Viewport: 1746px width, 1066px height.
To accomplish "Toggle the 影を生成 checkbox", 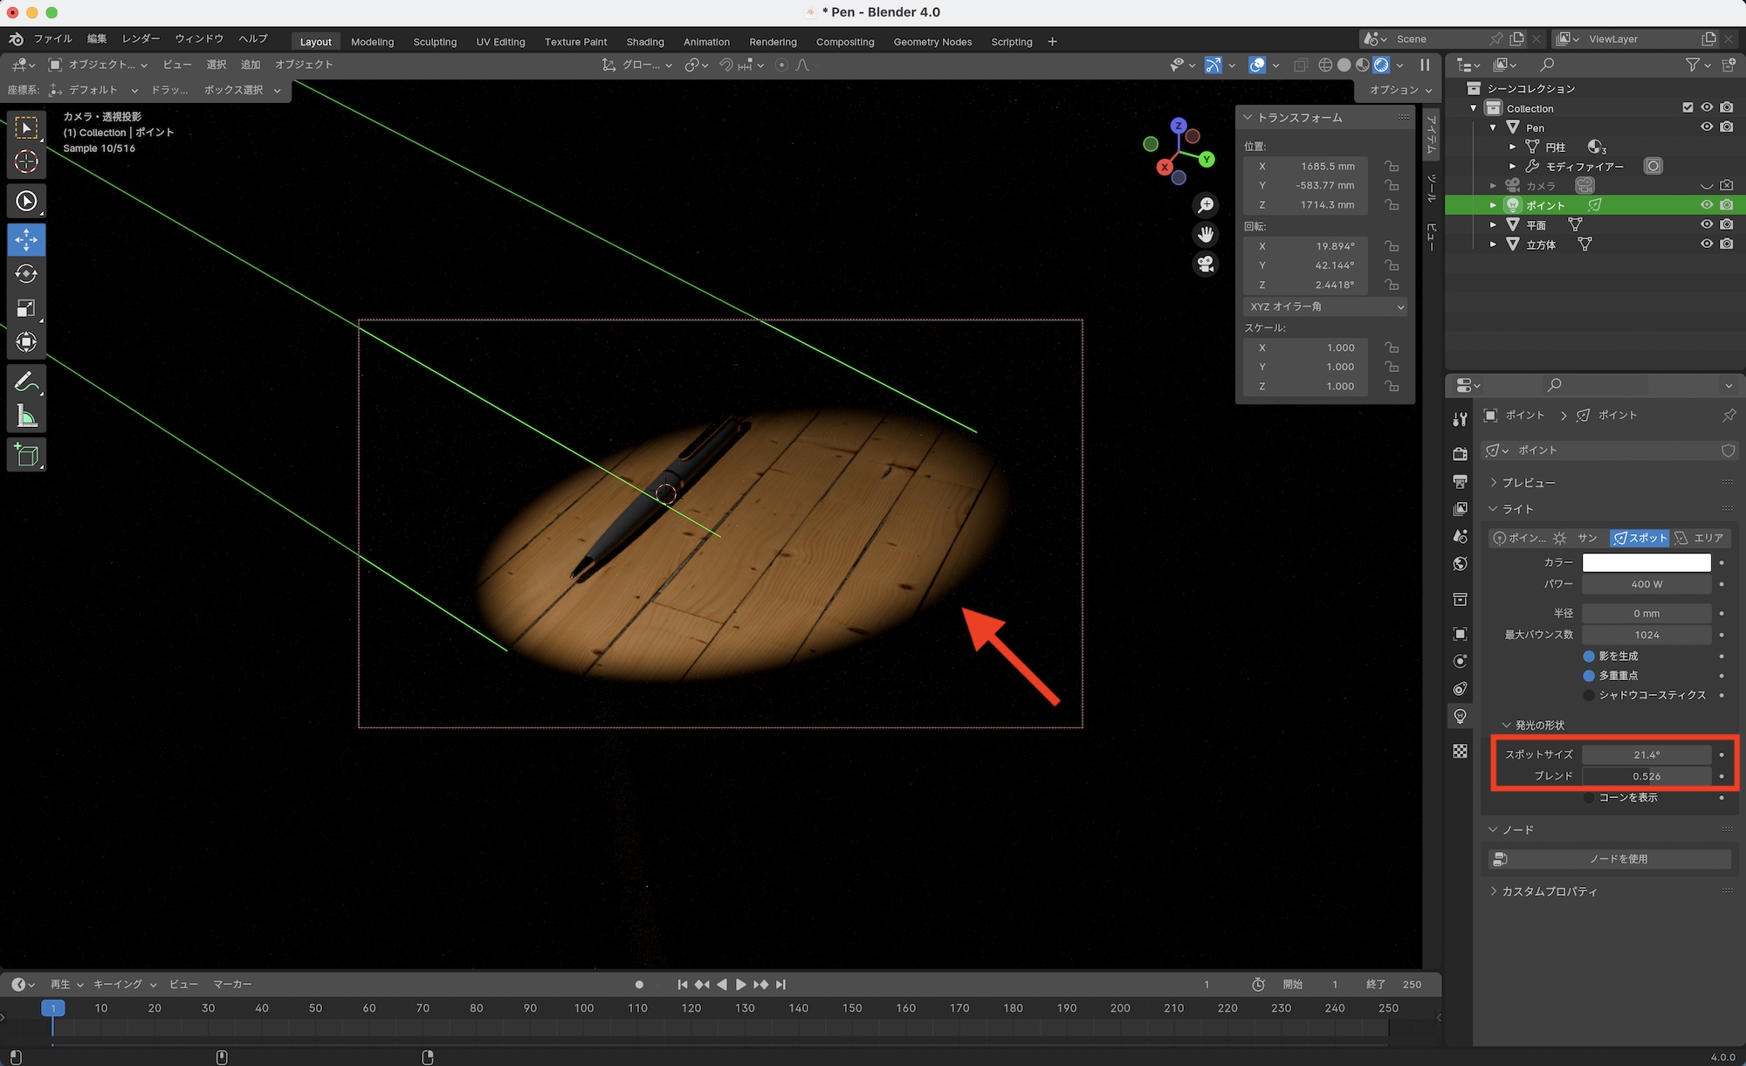I will click(x=1589, y=656).
